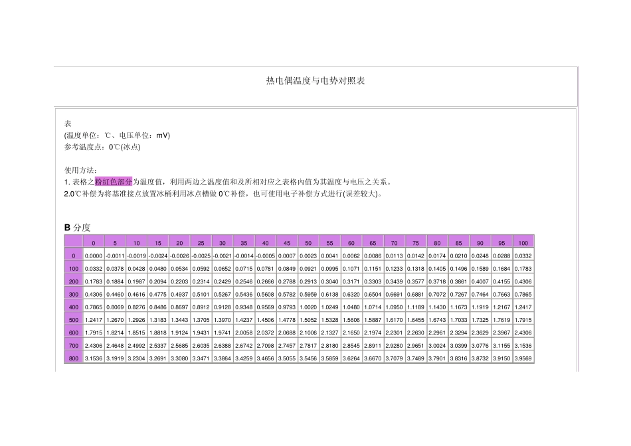Click column header 65
Screen dimensions: 631x446
pos(373,243)
